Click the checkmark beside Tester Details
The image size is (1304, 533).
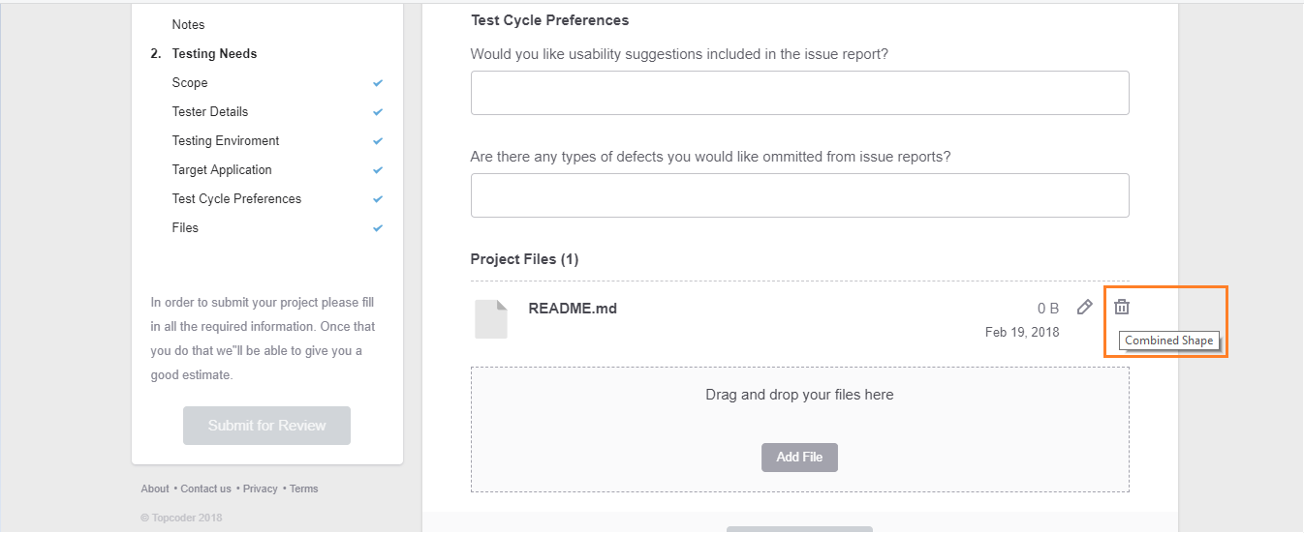(378, 112)
